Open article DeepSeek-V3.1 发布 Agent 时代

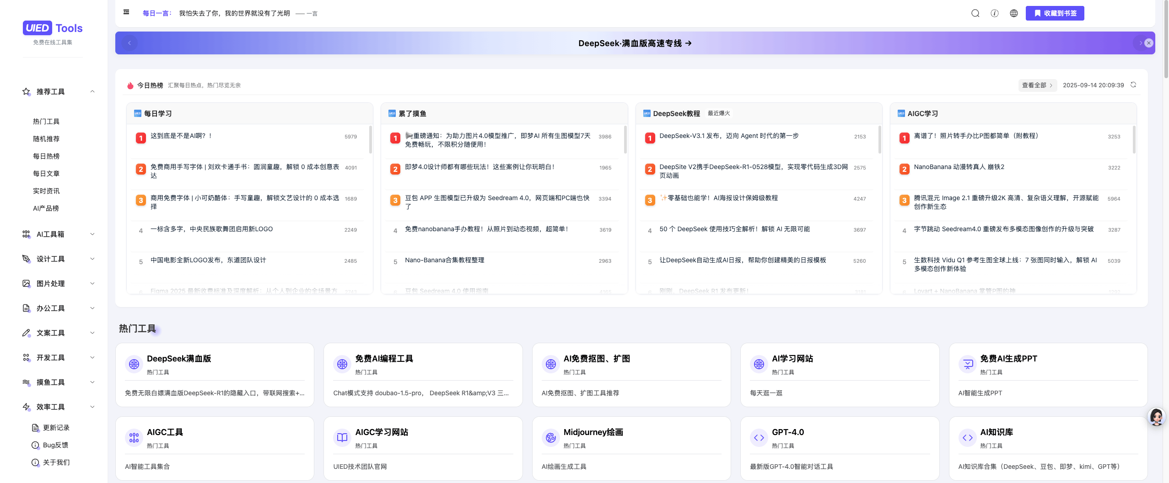click(729, 136)
